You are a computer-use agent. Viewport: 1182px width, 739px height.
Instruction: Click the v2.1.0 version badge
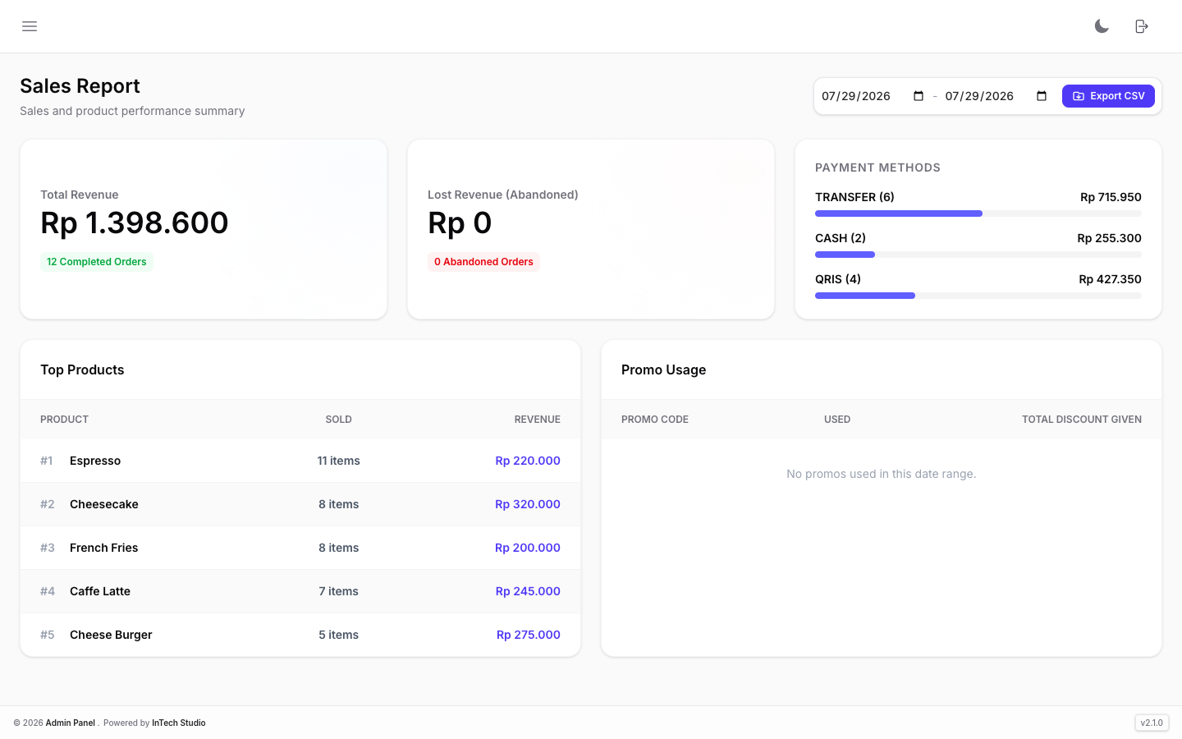pos(1152,723)
